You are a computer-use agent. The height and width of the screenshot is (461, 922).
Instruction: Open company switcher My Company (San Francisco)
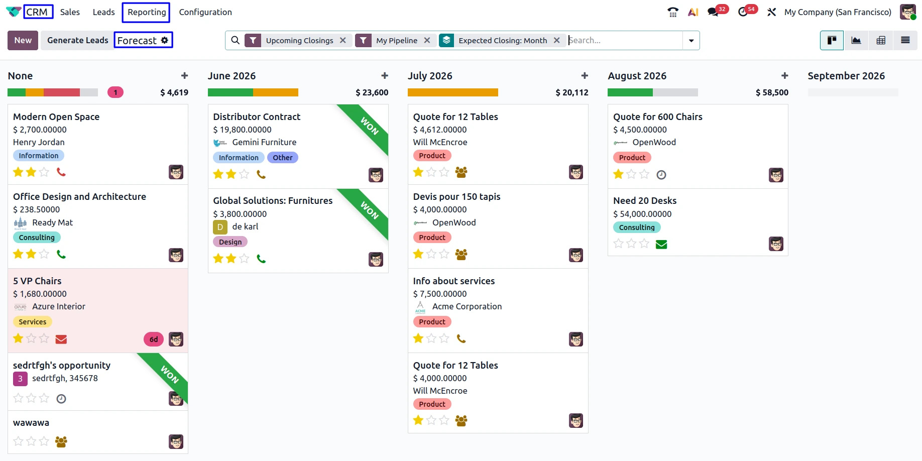click(838, 12)
